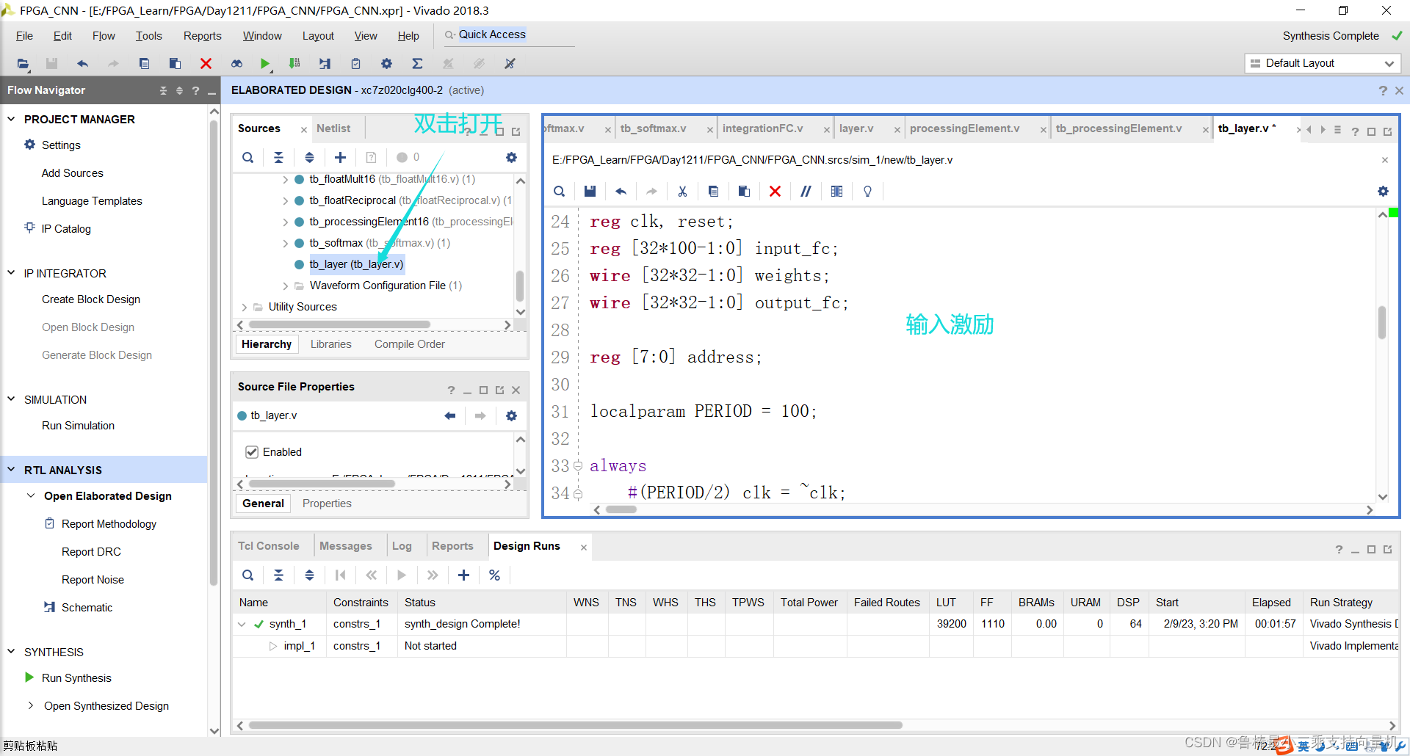The width and height of the screenshot is (1410, 756).
Task: Open the Properties tab in Source File Properties
Action: click(327, 504)
